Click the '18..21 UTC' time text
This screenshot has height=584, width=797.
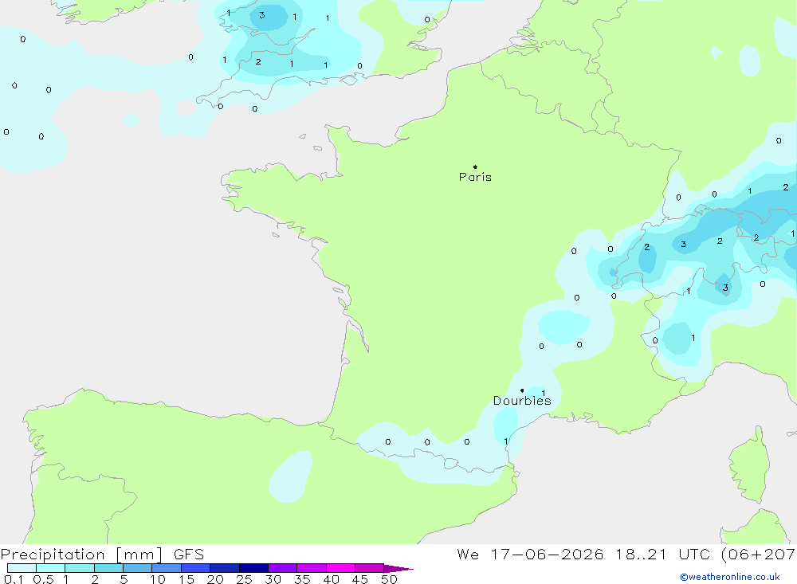tap(662, 555)
